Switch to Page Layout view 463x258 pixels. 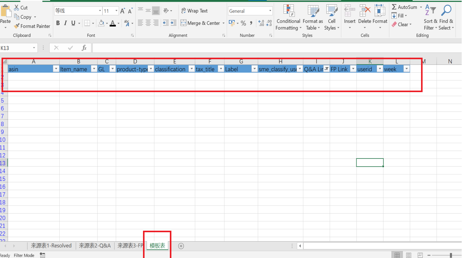(x=409, y=255)
